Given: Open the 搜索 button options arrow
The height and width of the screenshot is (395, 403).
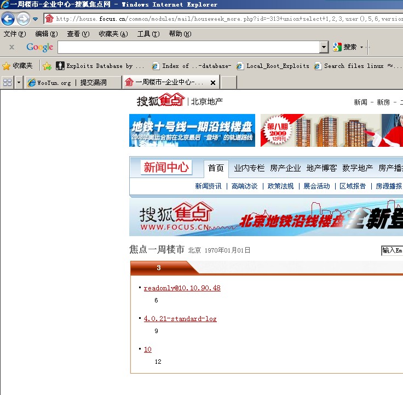Looking at the screenshot, I should point(361,47).
